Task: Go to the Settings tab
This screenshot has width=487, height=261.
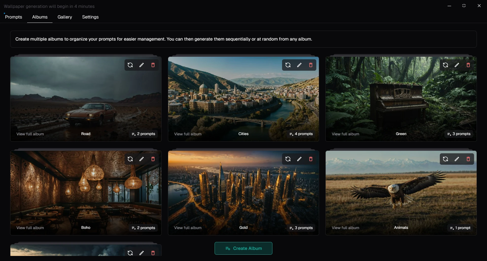Action: tap(90, 17)
